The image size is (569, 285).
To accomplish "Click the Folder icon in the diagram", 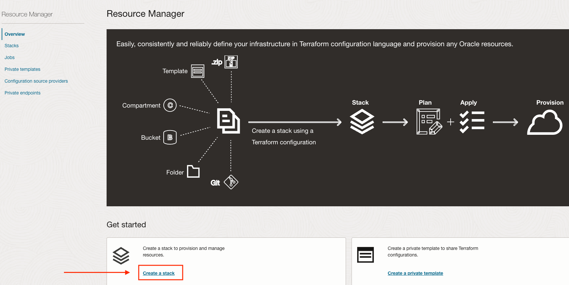I will (193, 172).
